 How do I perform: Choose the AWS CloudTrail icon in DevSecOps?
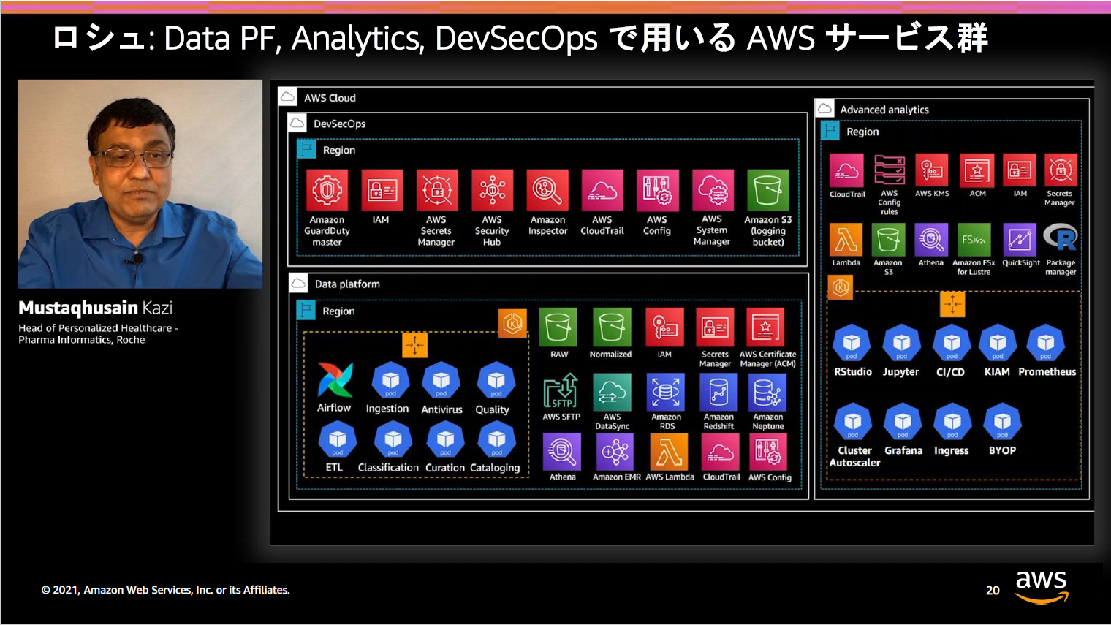coord(602,191)
